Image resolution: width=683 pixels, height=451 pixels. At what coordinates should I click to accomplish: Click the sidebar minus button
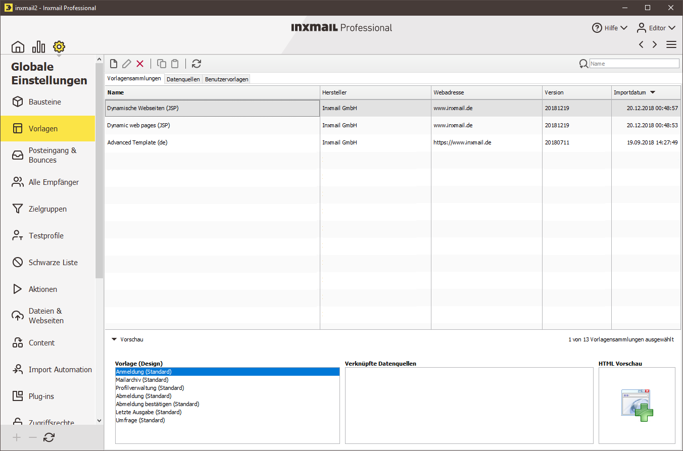tap(33, 438)
